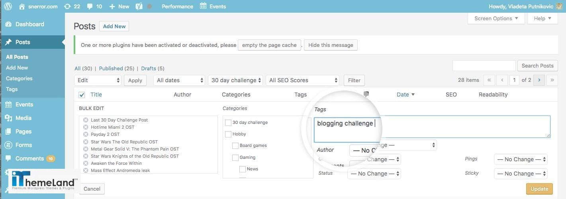Viewport: 566px width, 199px height.
Task: Cancel the bulk edit
Action: (92, 189)
